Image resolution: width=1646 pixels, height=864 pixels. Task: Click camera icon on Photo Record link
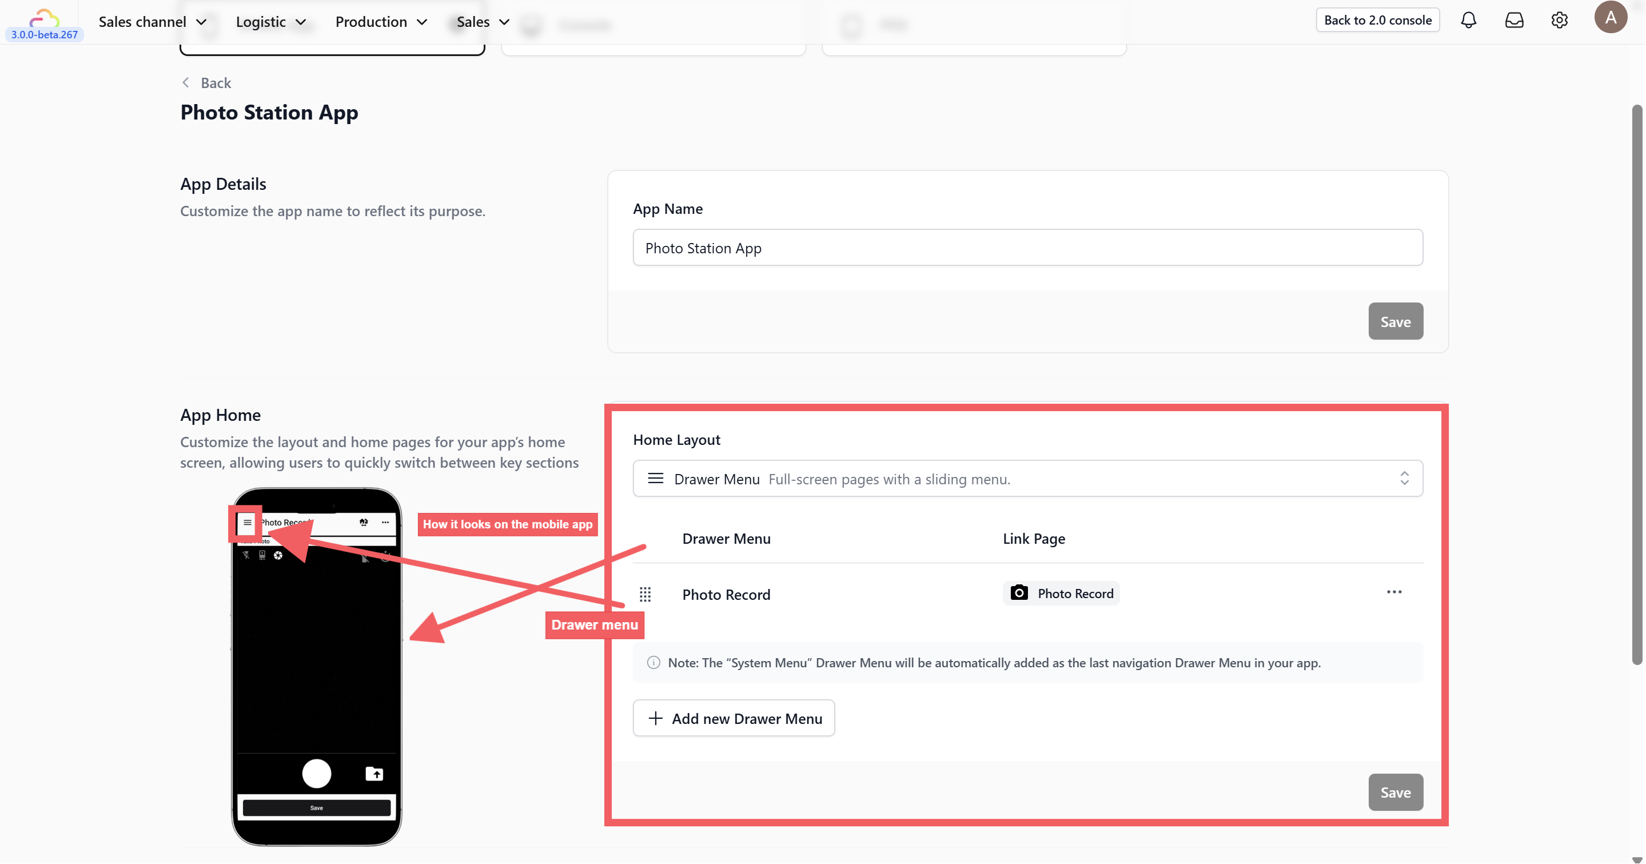(1019, 593)
